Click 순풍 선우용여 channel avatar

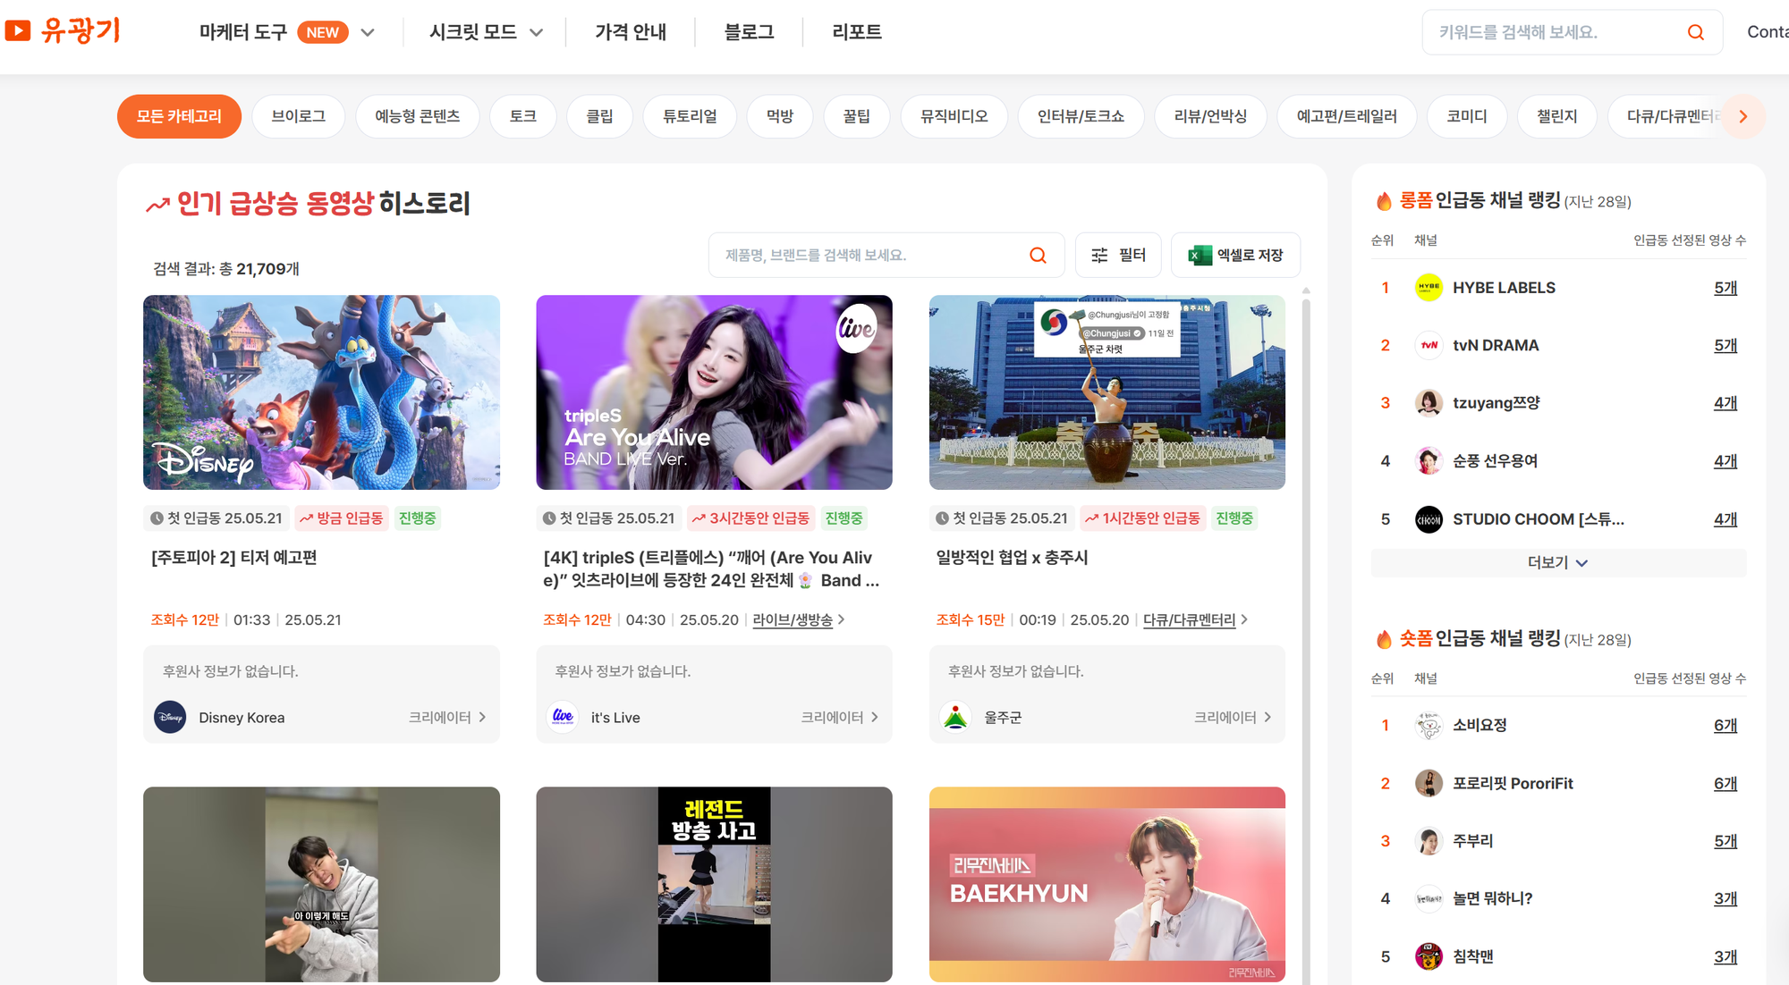1429,461
